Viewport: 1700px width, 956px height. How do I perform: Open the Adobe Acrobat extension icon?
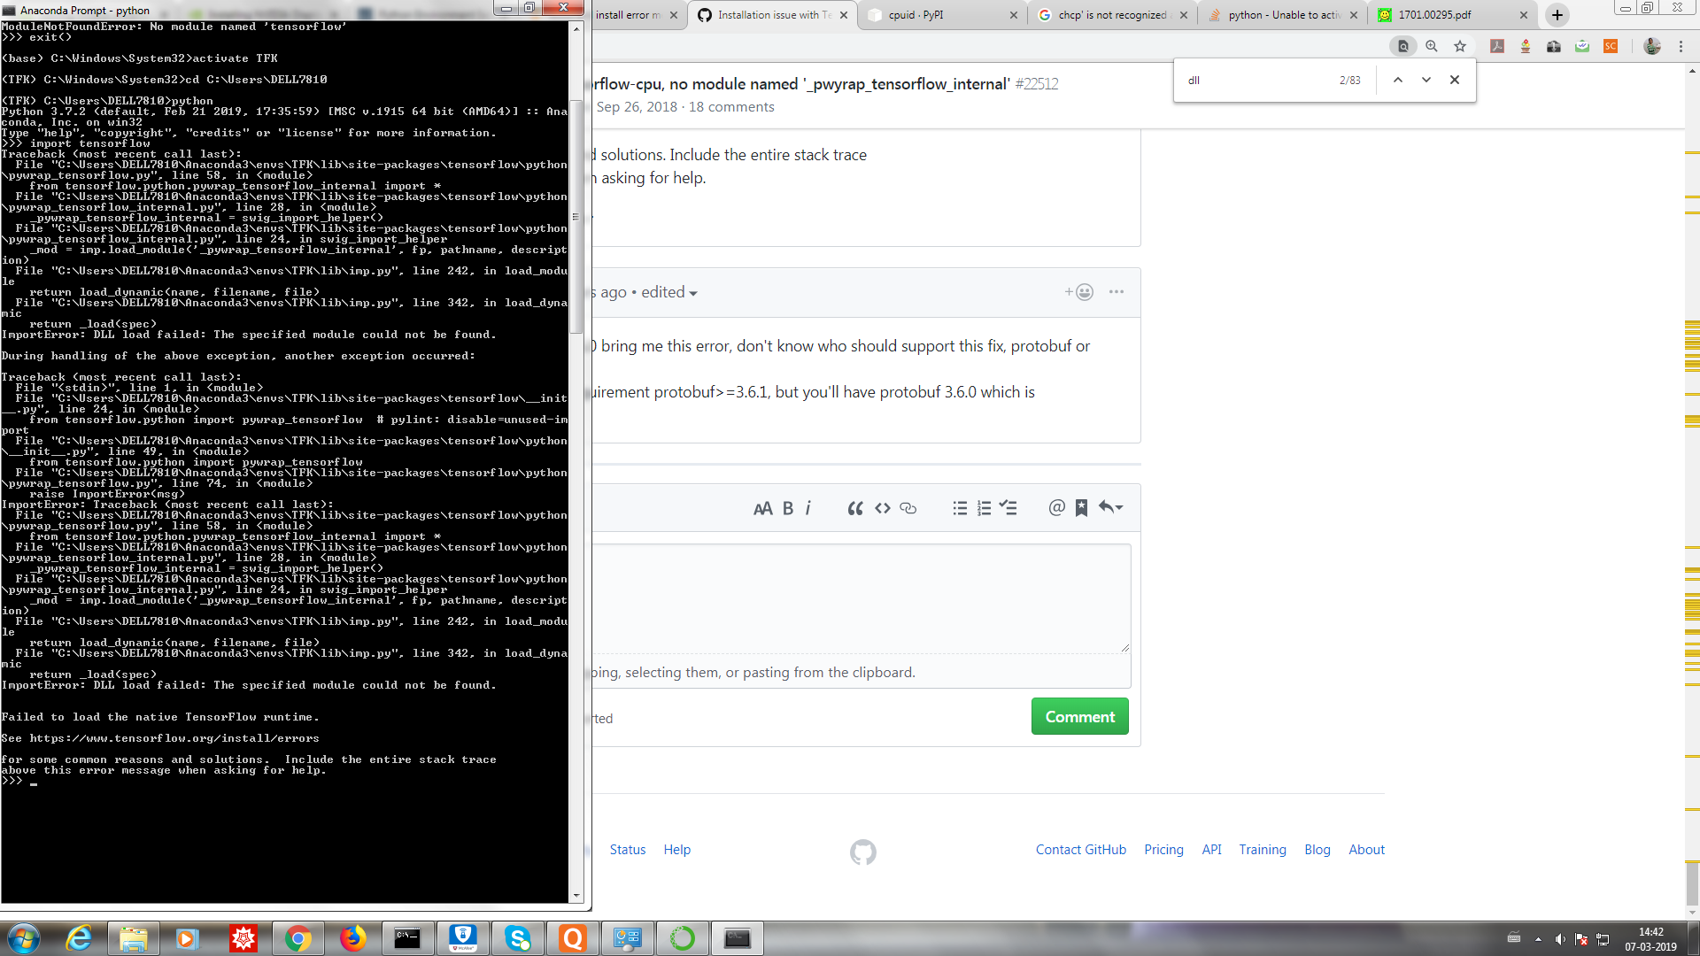[1497, 46]
